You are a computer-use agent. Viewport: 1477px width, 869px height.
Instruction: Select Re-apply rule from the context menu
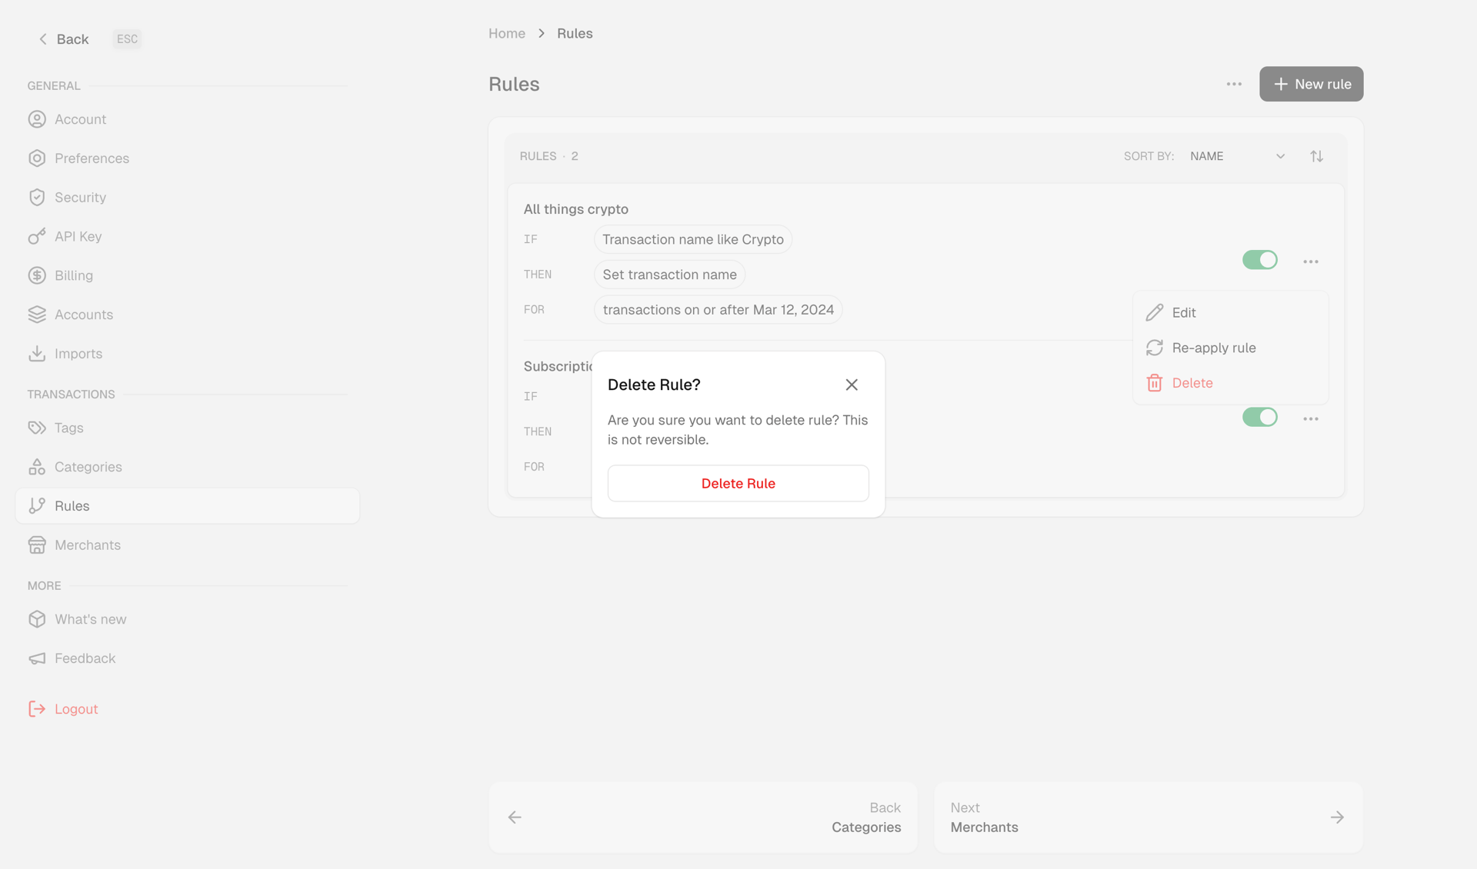1213,348
